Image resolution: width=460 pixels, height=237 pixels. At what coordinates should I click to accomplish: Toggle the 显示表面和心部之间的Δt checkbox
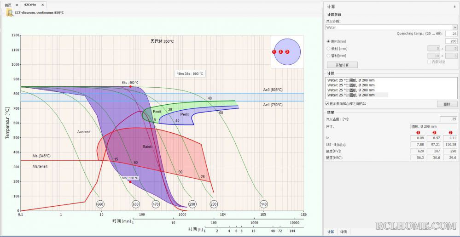[x=327, y=104]
